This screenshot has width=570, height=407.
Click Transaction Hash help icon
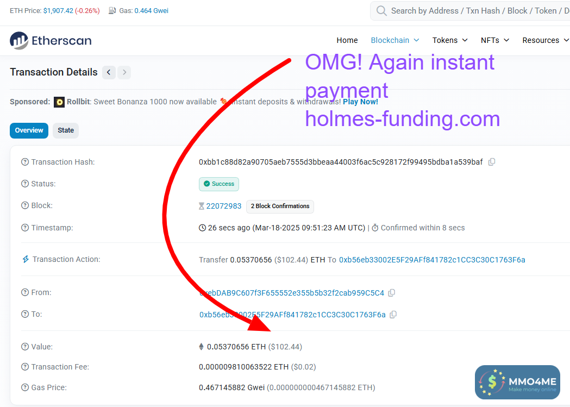tap(24, 162)
